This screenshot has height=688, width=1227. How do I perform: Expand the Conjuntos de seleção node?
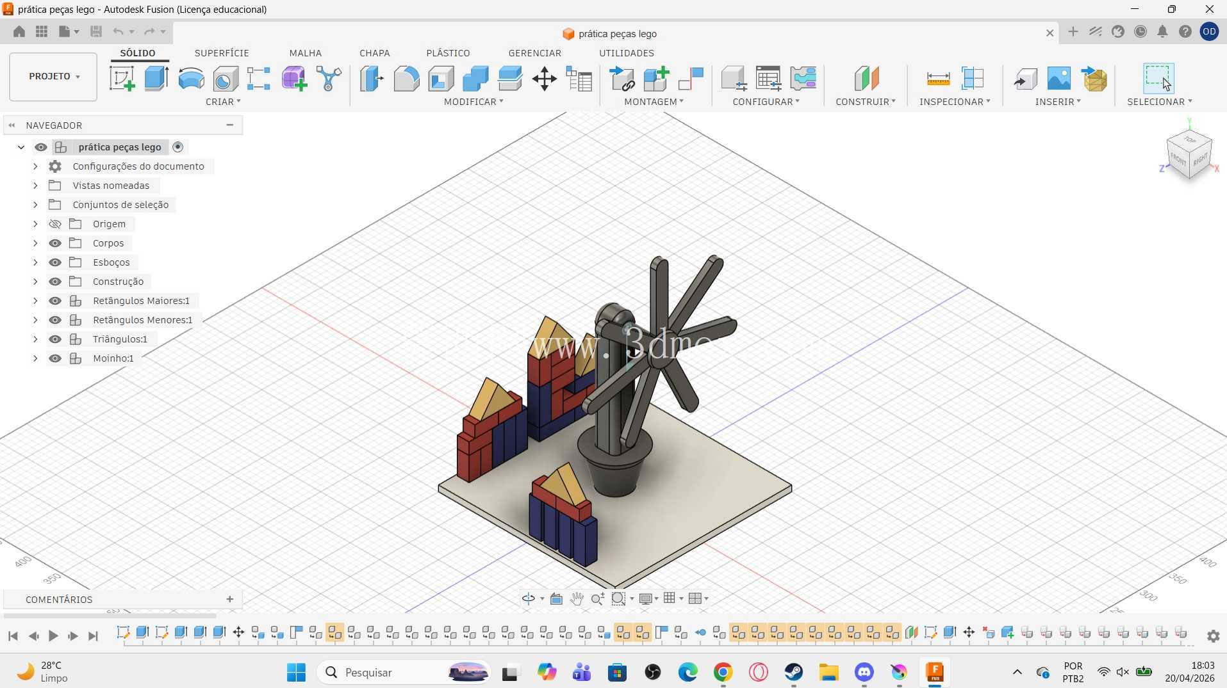click(35, 205)
